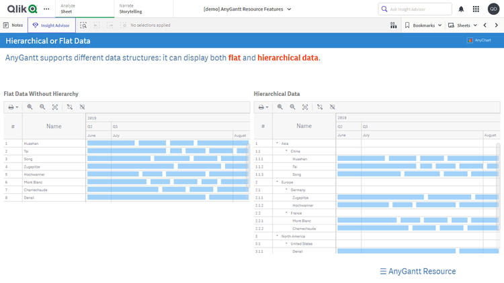The width and height of the screenshot is (504, 283).
Task: Click the smart search selection icon
Action: [x=83, y=25]
